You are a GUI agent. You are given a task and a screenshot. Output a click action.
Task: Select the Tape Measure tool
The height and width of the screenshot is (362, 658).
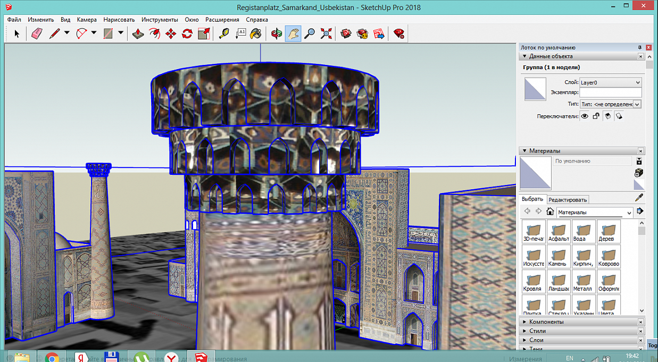click(224, 33)
